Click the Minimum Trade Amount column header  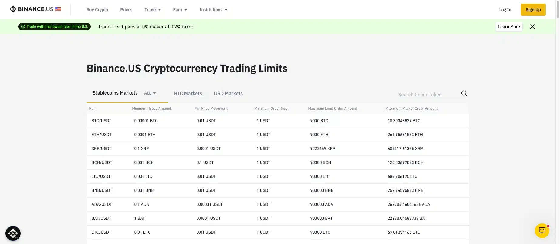pos(152,109)
